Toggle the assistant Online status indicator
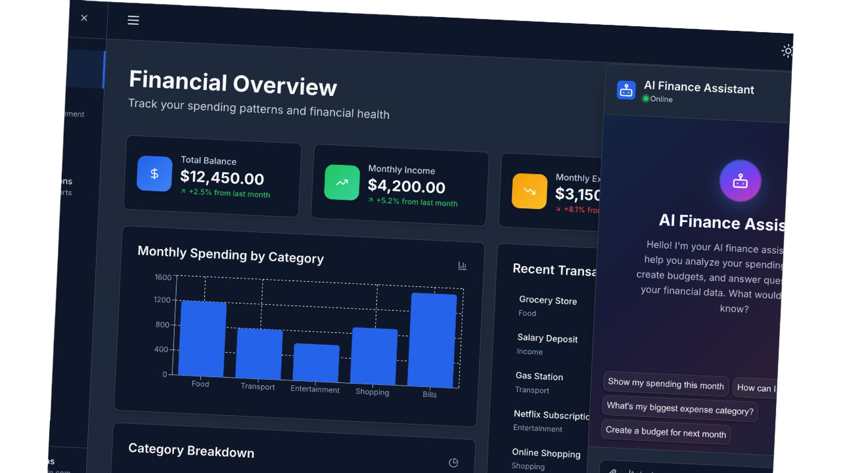This screenshot has height=473, width=841. coord(646,99)
